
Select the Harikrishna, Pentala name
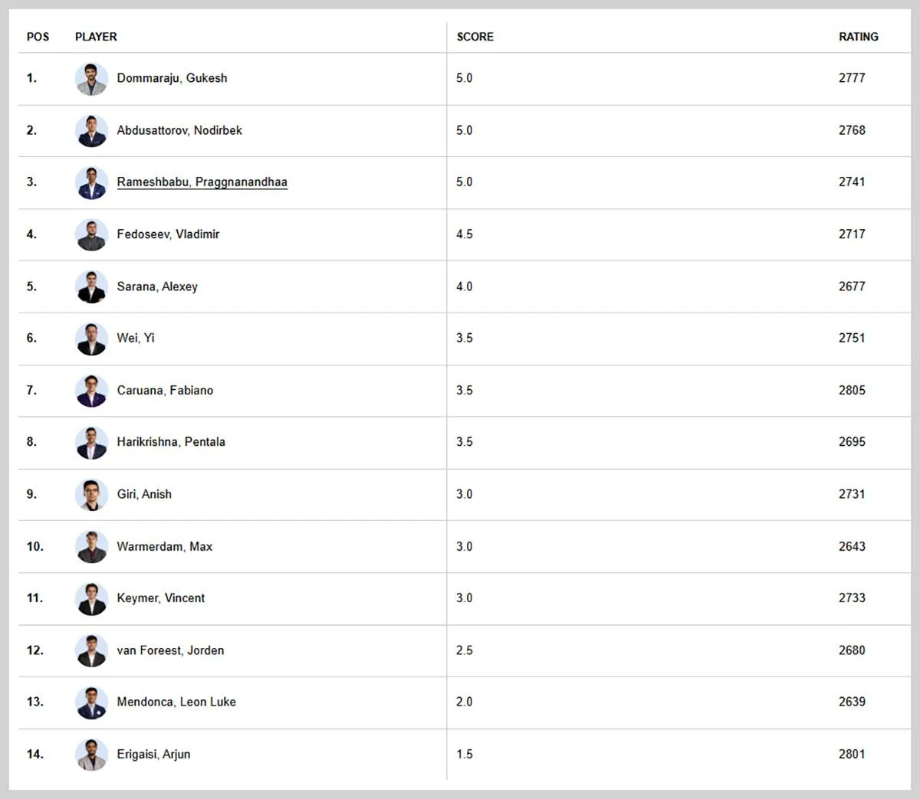(x=171, y=442)
